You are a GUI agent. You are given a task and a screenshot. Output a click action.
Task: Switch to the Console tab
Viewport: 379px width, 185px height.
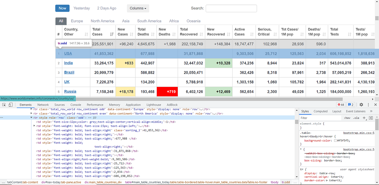(76, 105)
